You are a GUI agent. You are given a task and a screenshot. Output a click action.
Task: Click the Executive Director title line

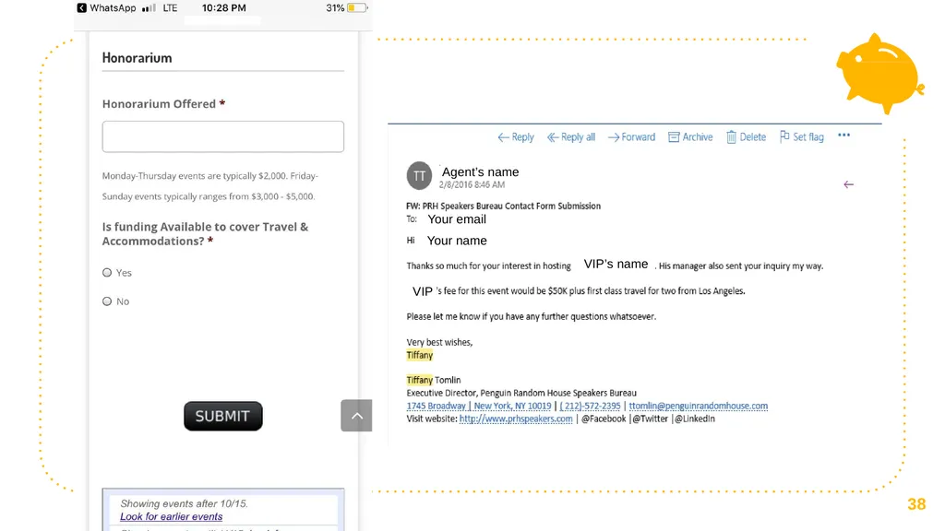pyautogui.click(x=521, y=393)
